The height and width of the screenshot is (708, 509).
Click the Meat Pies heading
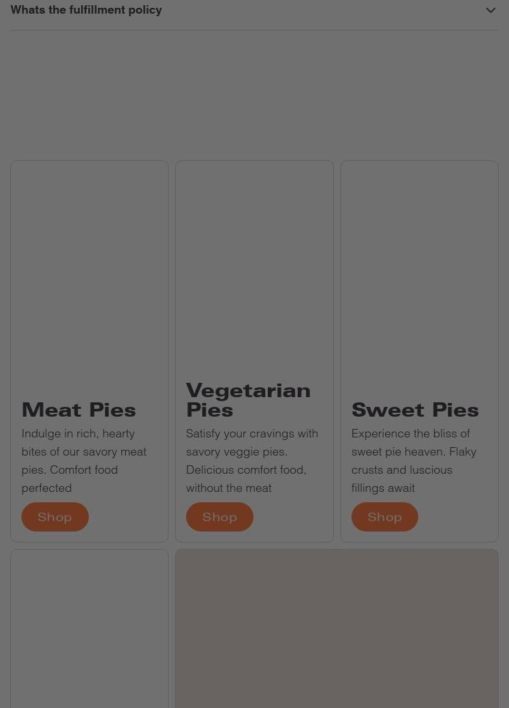click(x=78, y=409)
